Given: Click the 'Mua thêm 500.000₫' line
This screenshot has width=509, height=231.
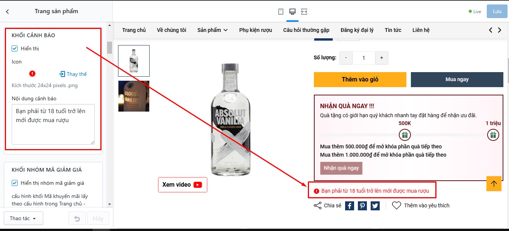Looking at the screenshot, I should (x=381, y=146).
